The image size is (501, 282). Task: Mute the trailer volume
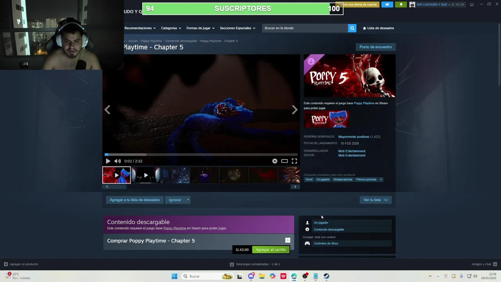pyautogui.click(x=117, y=161)
